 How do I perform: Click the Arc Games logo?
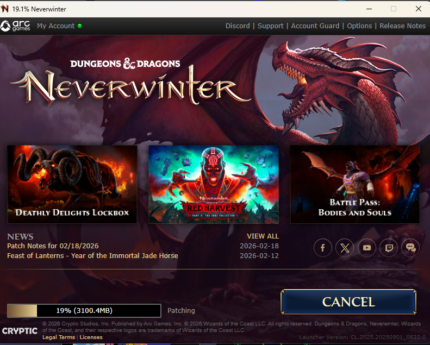coord(15,26)
